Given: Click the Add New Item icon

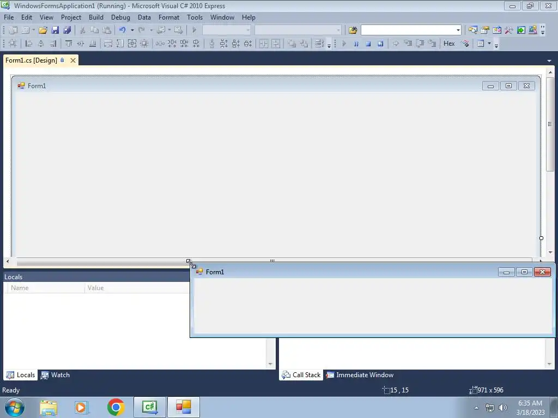Looking at the screenshot, I should click(25, 30).
